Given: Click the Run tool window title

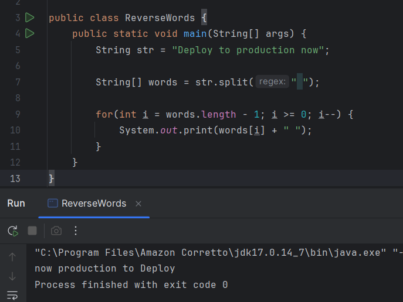Looking at the screenshot, I should [16, 204].
